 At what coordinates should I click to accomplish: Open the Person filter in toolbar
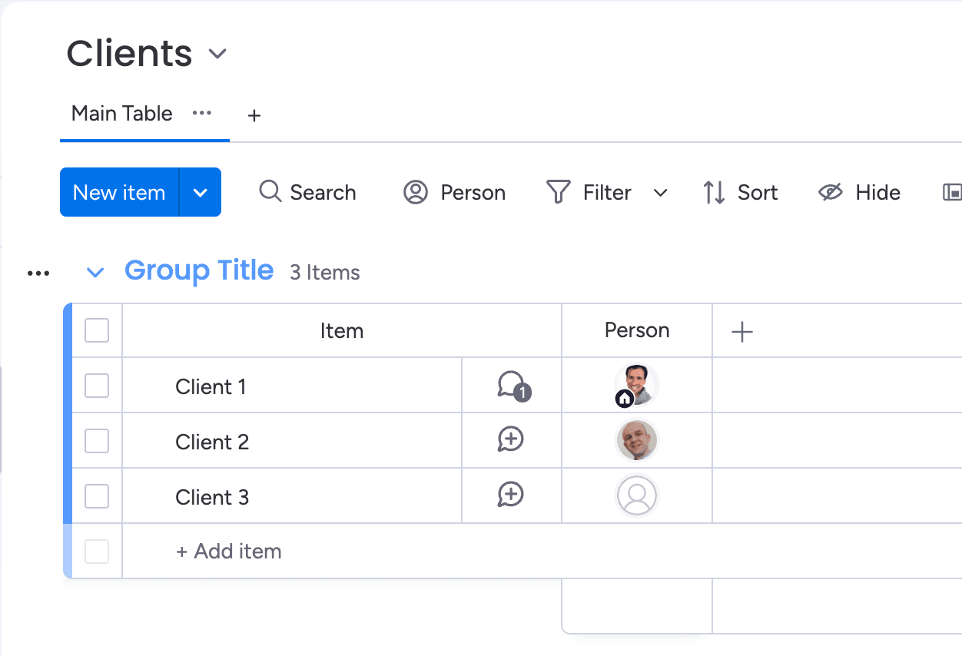(x=454, y=192)
